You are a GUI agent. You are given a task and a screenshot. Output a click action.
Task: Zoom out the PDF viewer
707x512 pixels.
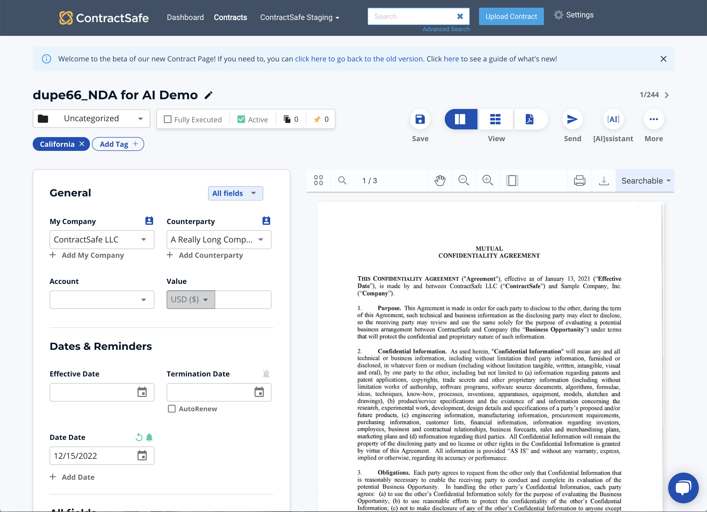point(464,180)
